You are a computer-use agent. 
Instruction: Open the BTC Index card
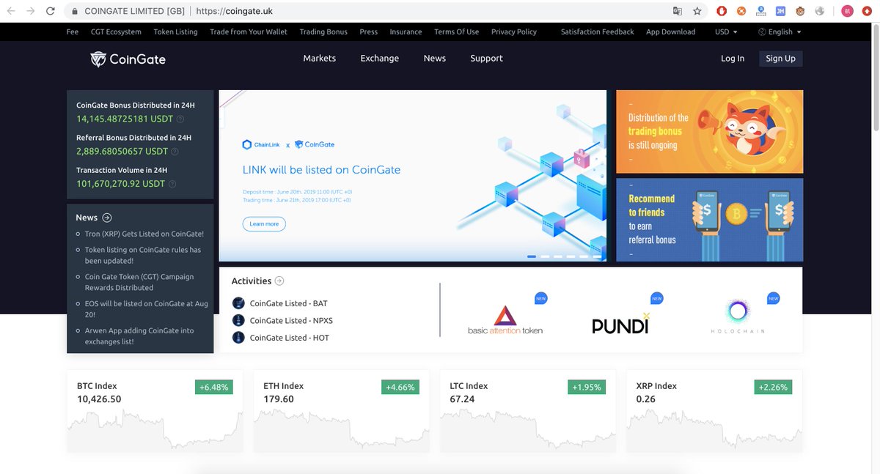(x=155, y=410)
